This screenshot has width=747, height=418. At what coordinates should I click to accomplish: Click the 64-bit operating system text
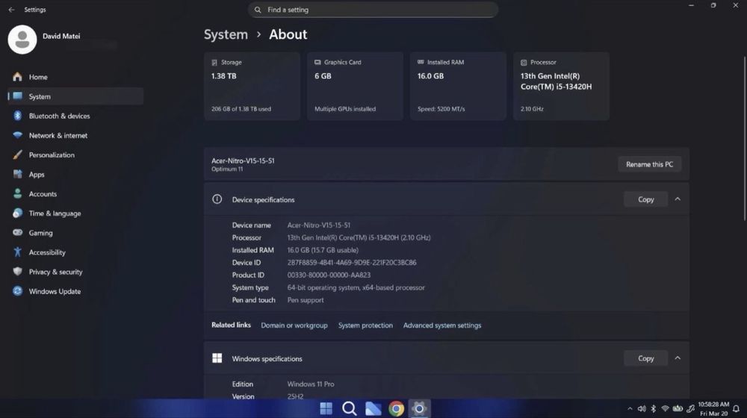(x=356, y=287)
